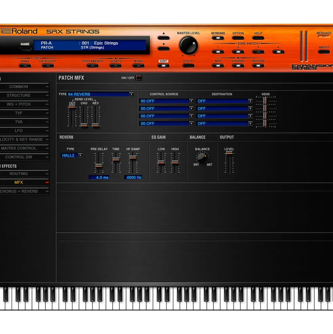
Task: Open the MFX Type 64 REVERB dropdown
Action: pos(101,94)
